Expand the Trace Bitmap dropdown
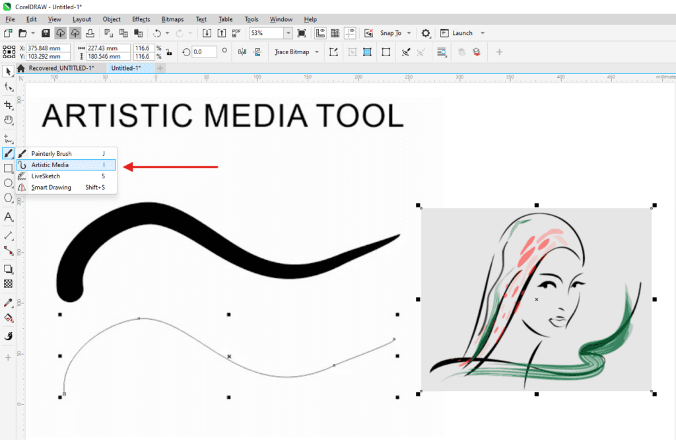 [317, 52]
